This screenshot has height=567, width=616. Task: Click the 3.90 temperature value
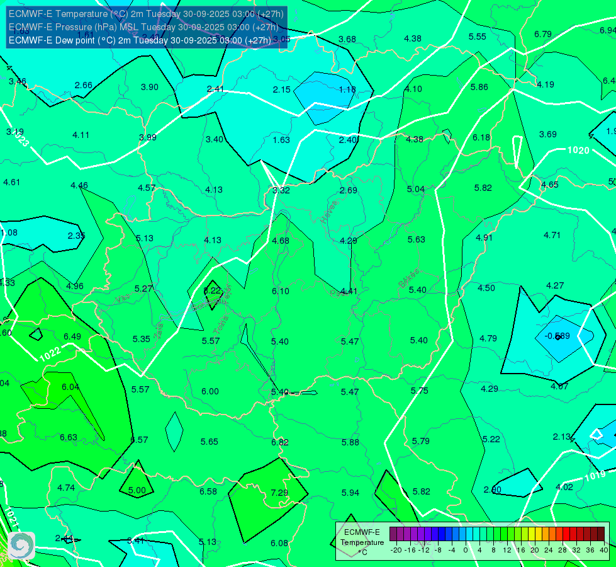tap(149, 87)
